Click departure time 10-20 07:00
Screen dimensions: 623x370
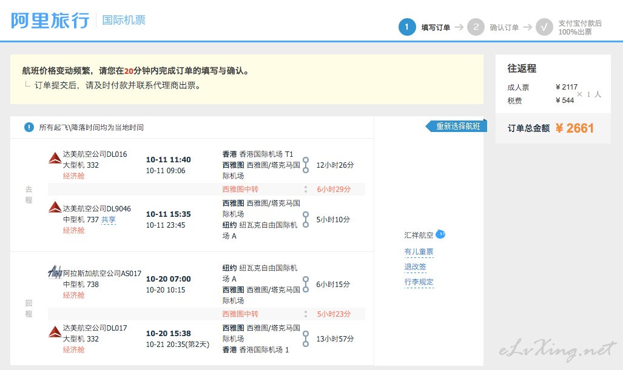tap(169, 279)
